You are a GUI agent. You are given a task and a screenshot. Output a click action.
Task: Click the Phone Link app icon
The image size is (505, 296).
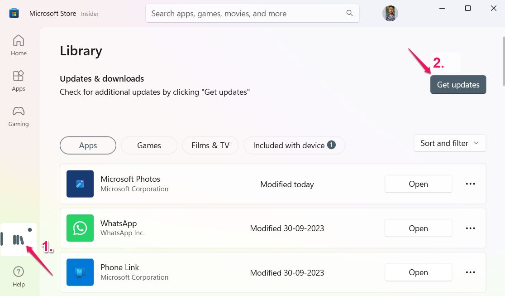pos(80,272)
